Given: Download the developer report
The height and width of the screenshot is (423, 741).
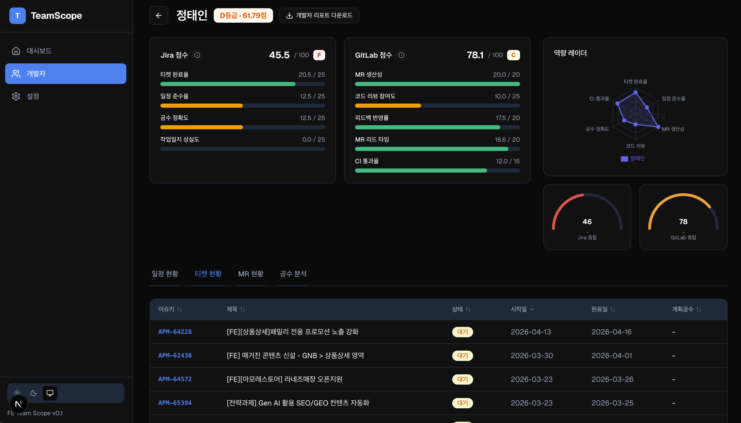Looking at the screenshot, I should pyautogui.click(x=319, y=15).
